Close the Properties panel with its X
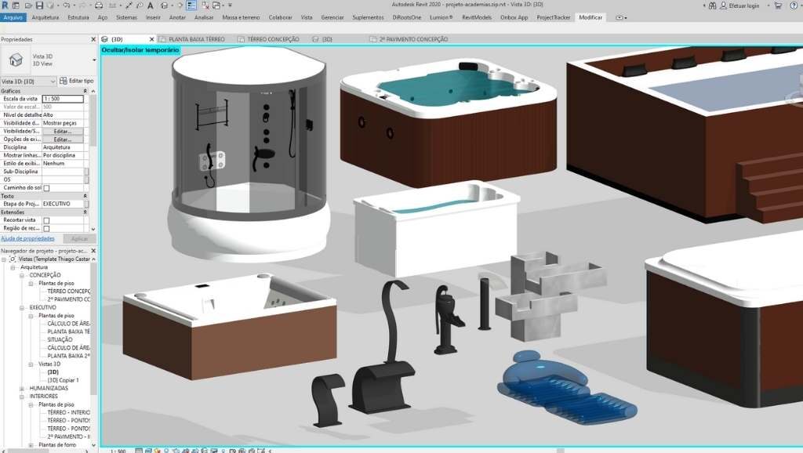Viewport: 803px width, 453px height. [x=93, y=38]
